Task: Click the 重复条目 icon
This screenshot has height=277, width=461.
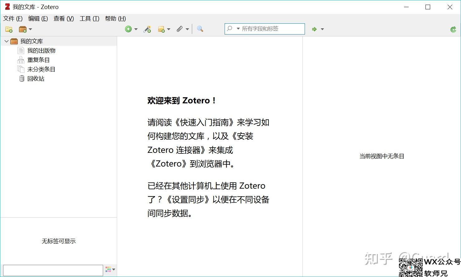Action: [21, 60]
